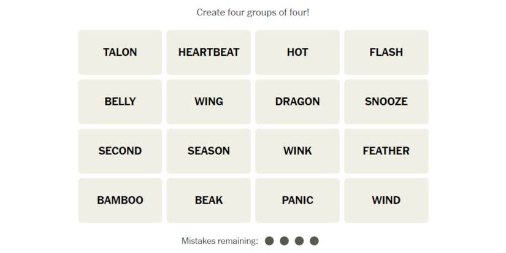The image size is (506, 253).
Task: Pick the HOT tile
Action: [x=297, y=52]
